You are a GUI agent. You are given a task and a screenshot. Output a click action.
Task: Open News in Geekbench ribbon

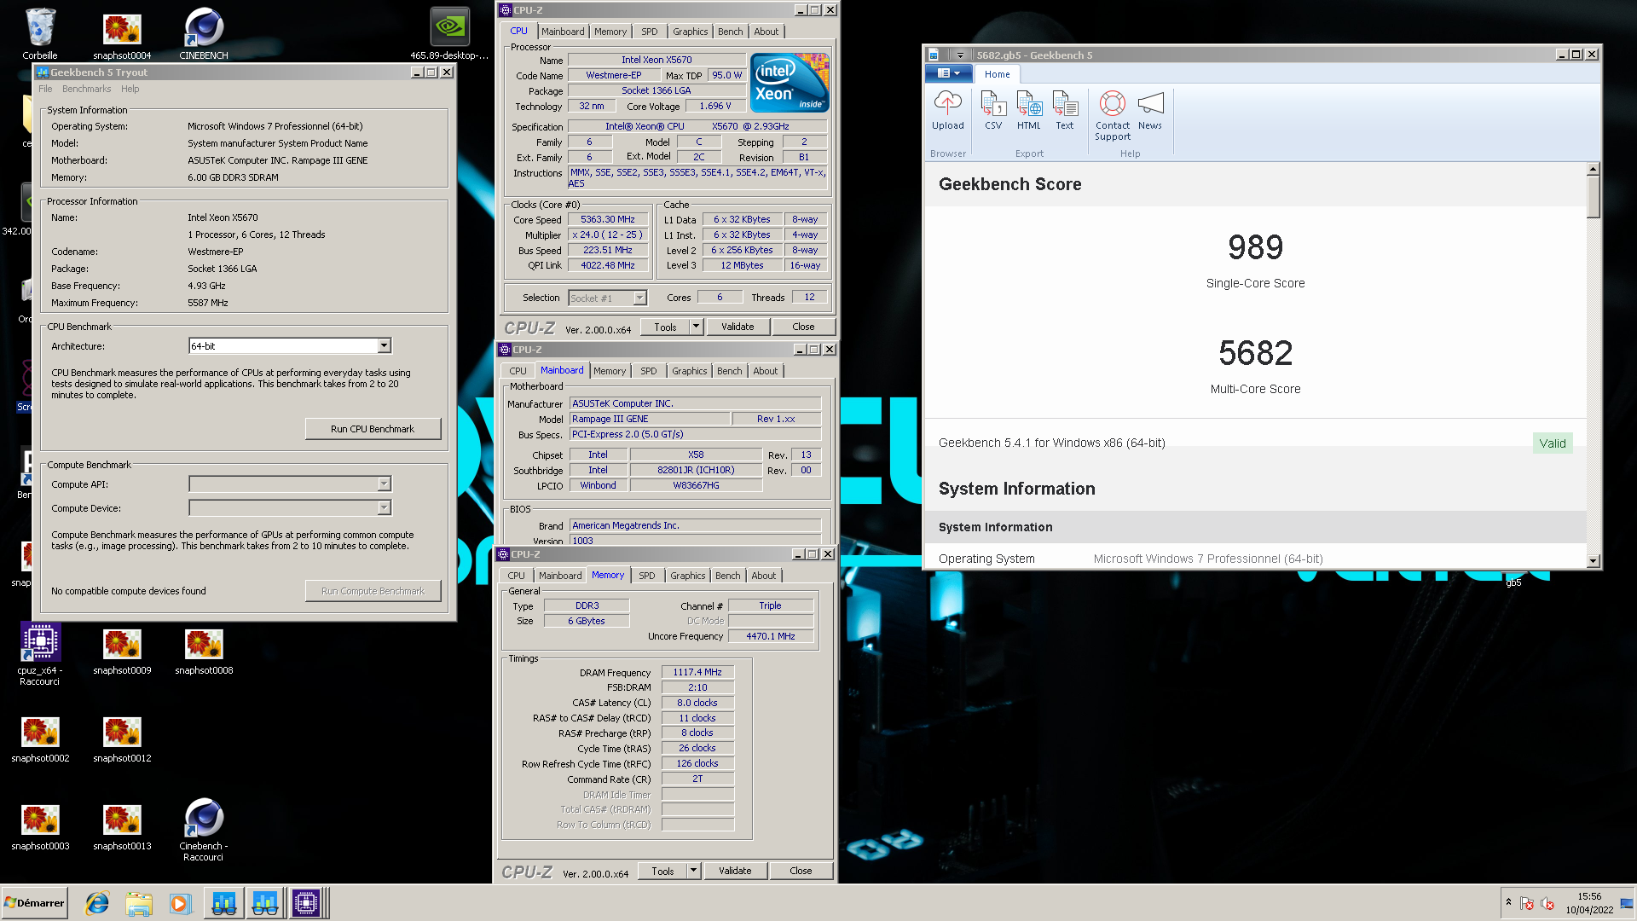pyautogui.click(x=1150, y=111)
